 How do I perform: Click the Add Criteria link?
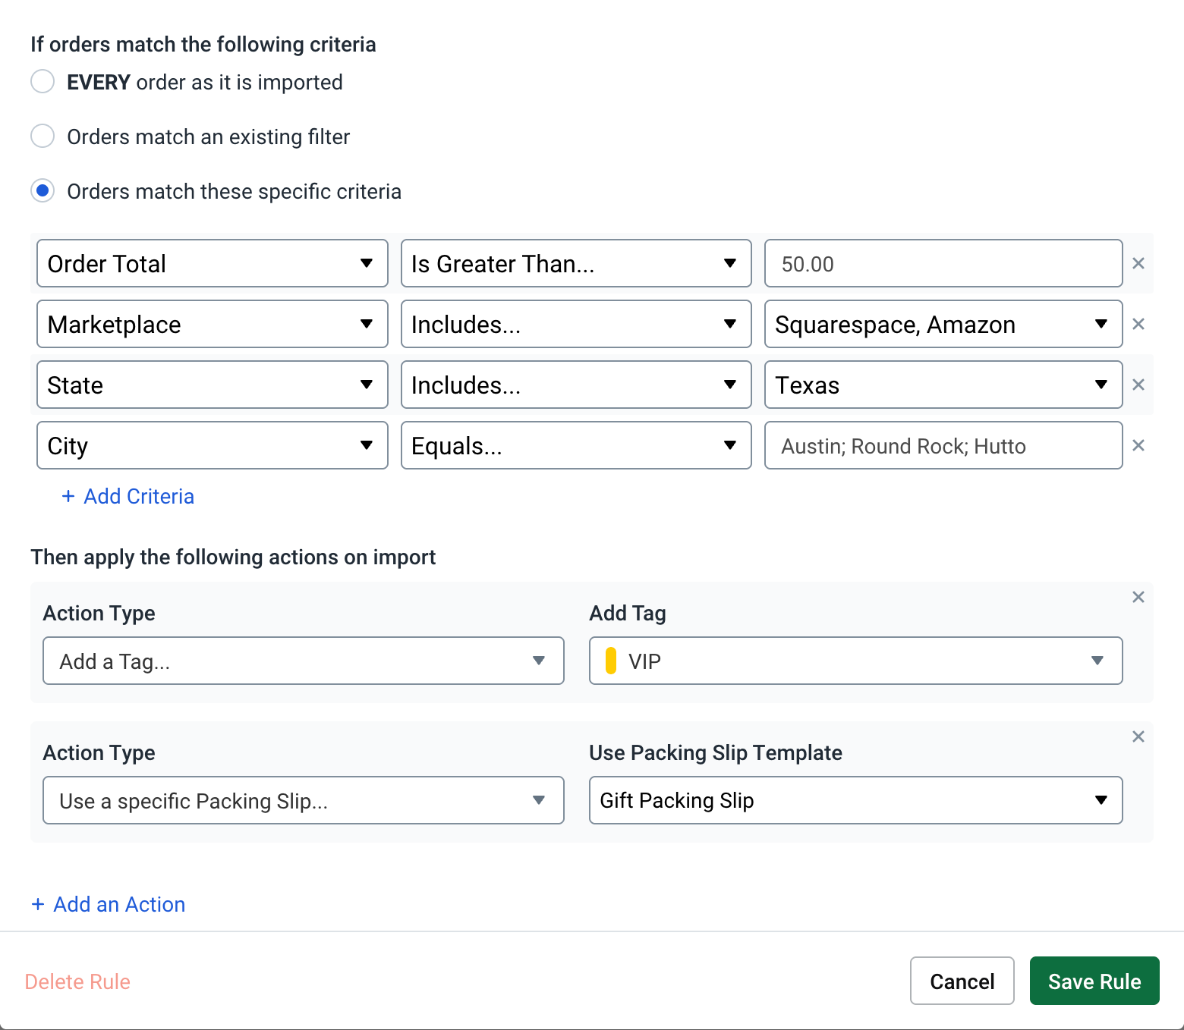click(x=128, y=496)
